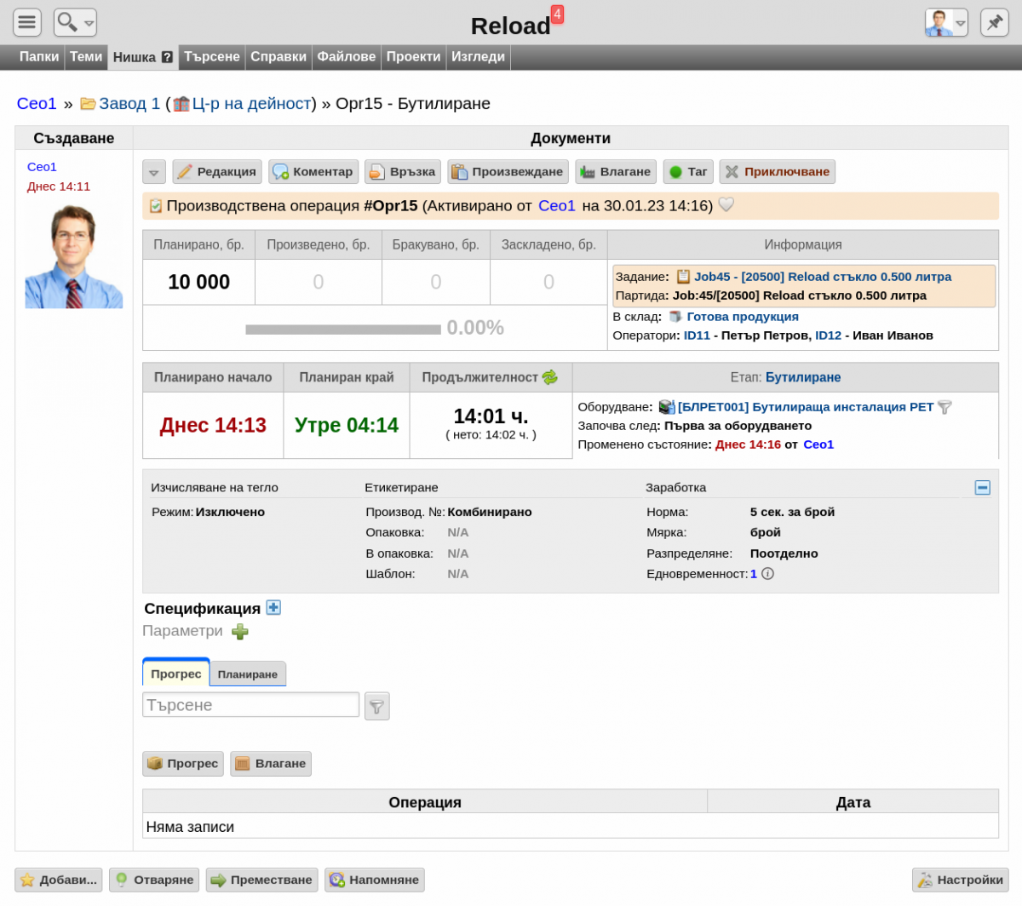The image size is (1022, 906).
Task: Click the info icon next to Едновременност
Action: (x=767, y=574)
